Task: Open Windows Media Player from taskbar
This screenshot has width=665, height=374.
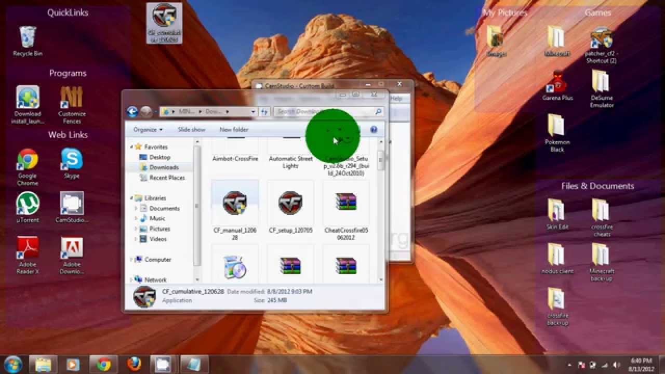Action: [73, 364]
